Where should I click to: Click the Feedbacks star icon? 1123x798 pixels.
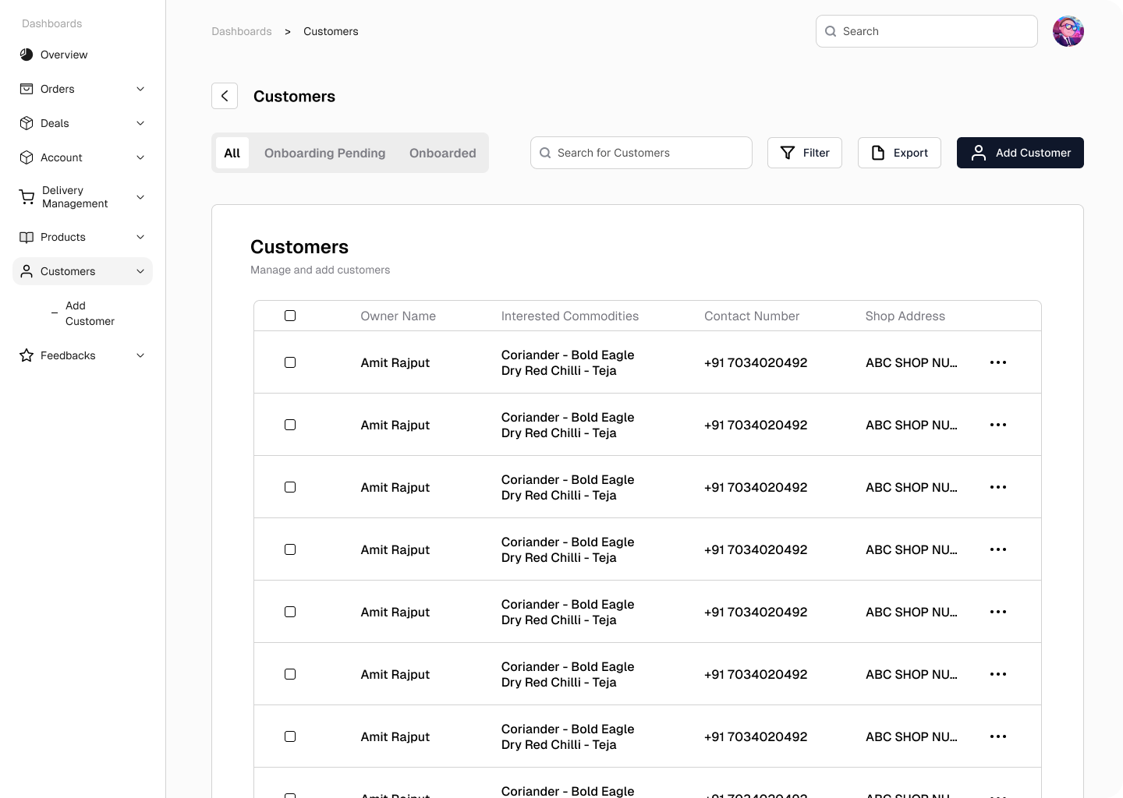pyautogui.click(x=26, y=355)
